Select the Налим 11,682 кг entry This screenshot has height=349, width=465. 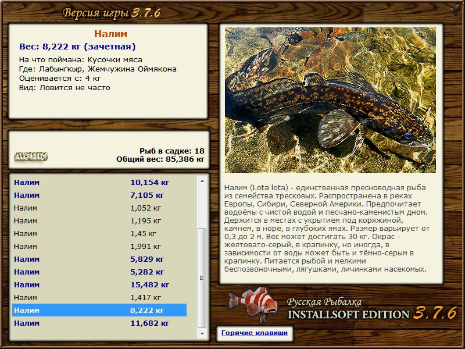point(99,323)
